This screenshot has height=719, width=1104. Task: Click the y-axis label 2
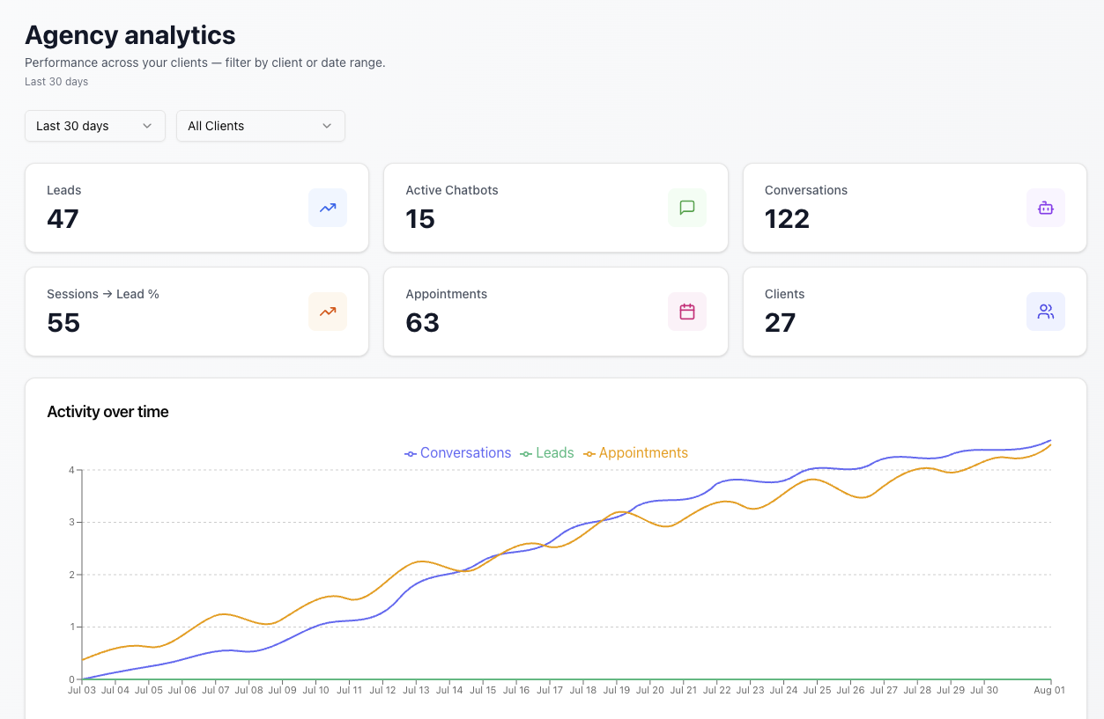[x=71, y=575]
